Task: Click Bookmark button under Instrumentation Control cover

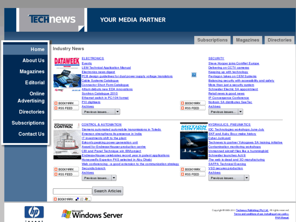Action: [66, 169]
